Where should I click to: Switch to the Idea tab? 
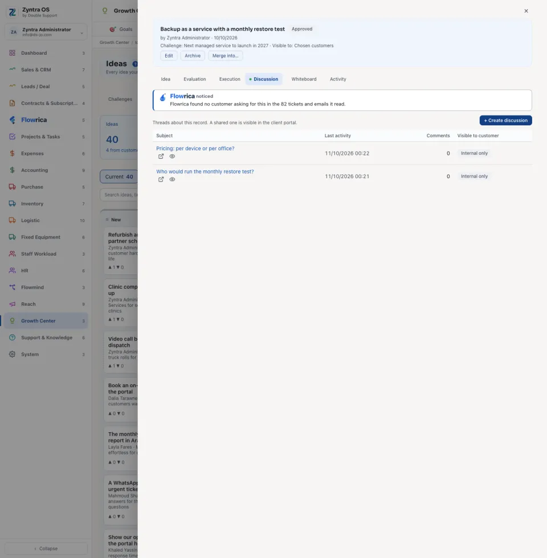(x=166, y=79)
